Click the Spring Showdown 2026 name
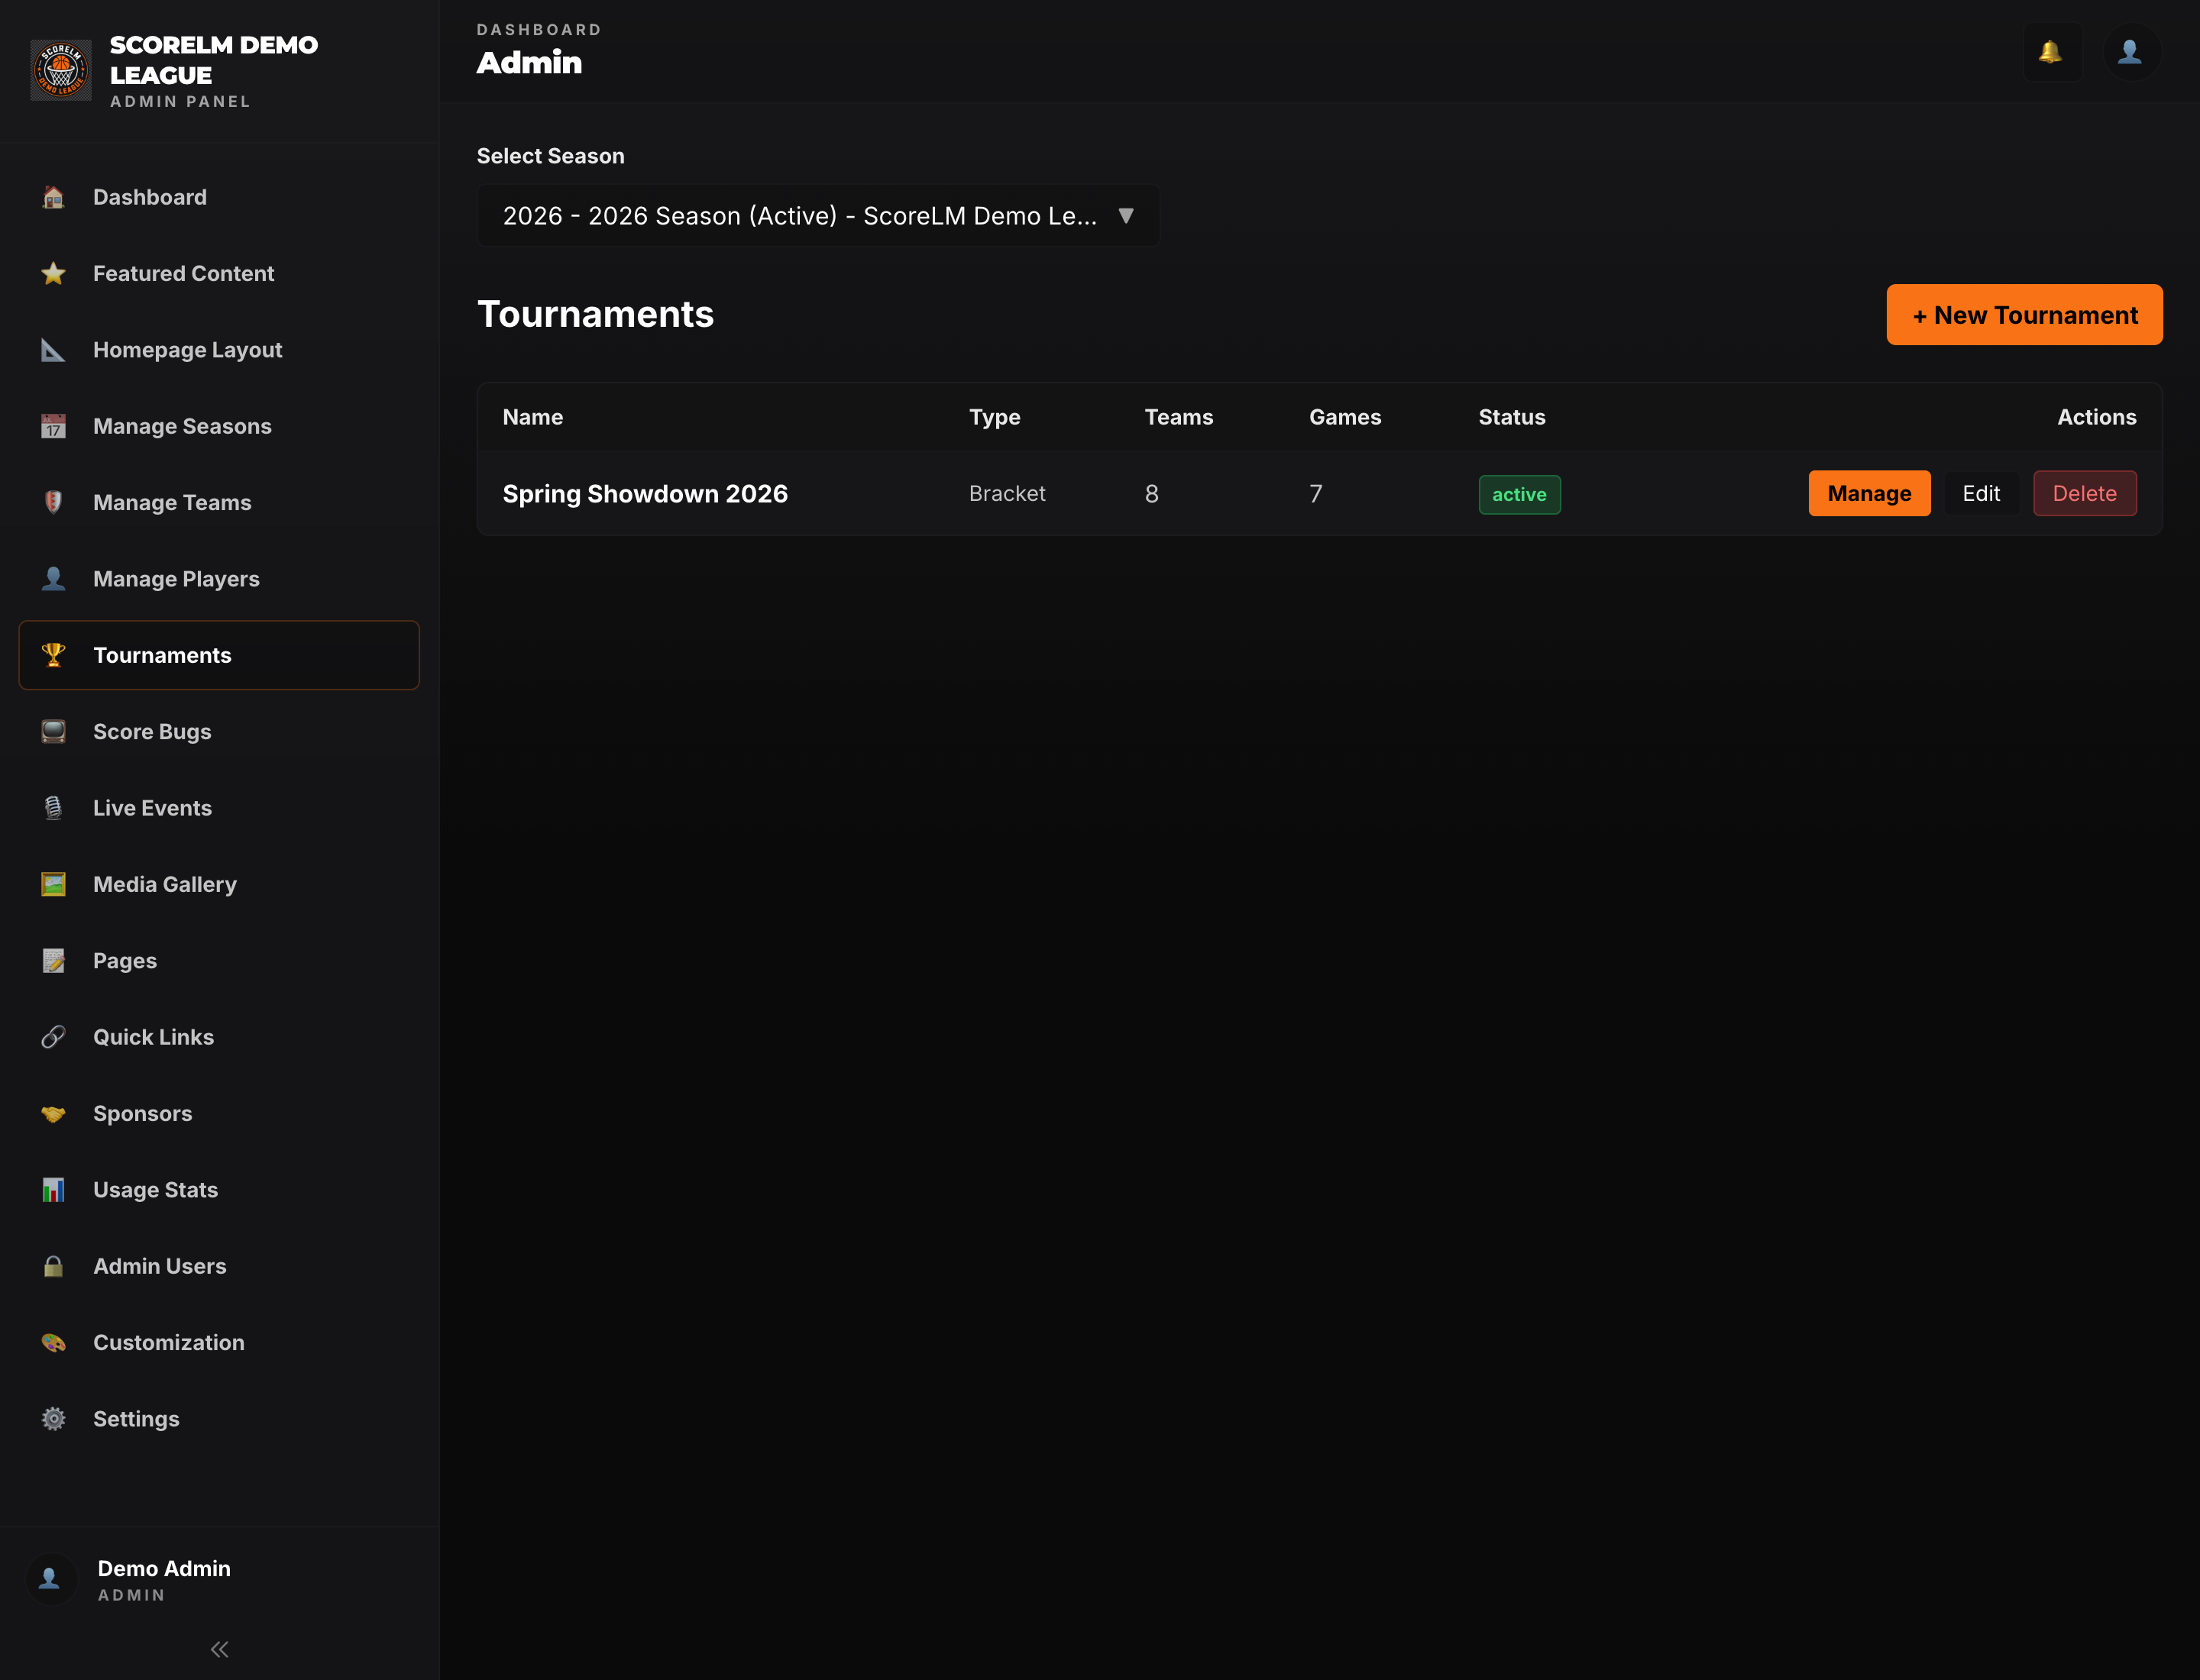The image size is (2200, 1680). pos(645,494)
